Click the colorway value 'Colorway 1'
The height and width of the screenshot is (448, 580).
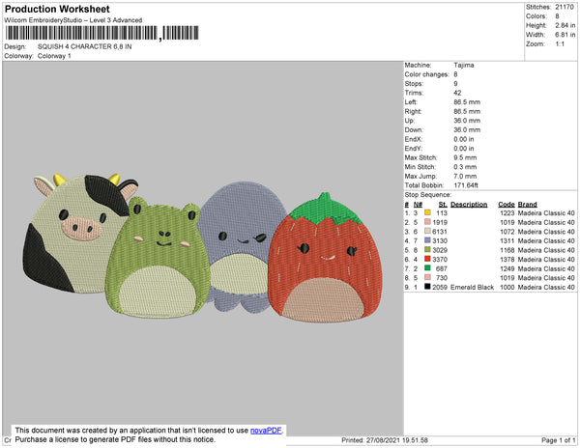[54, 56]
